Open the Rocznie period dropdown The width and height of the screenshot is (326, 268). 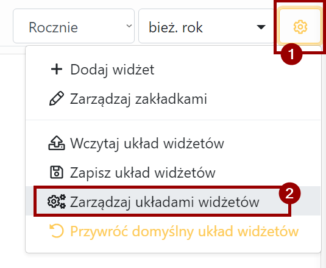[74, 26]
